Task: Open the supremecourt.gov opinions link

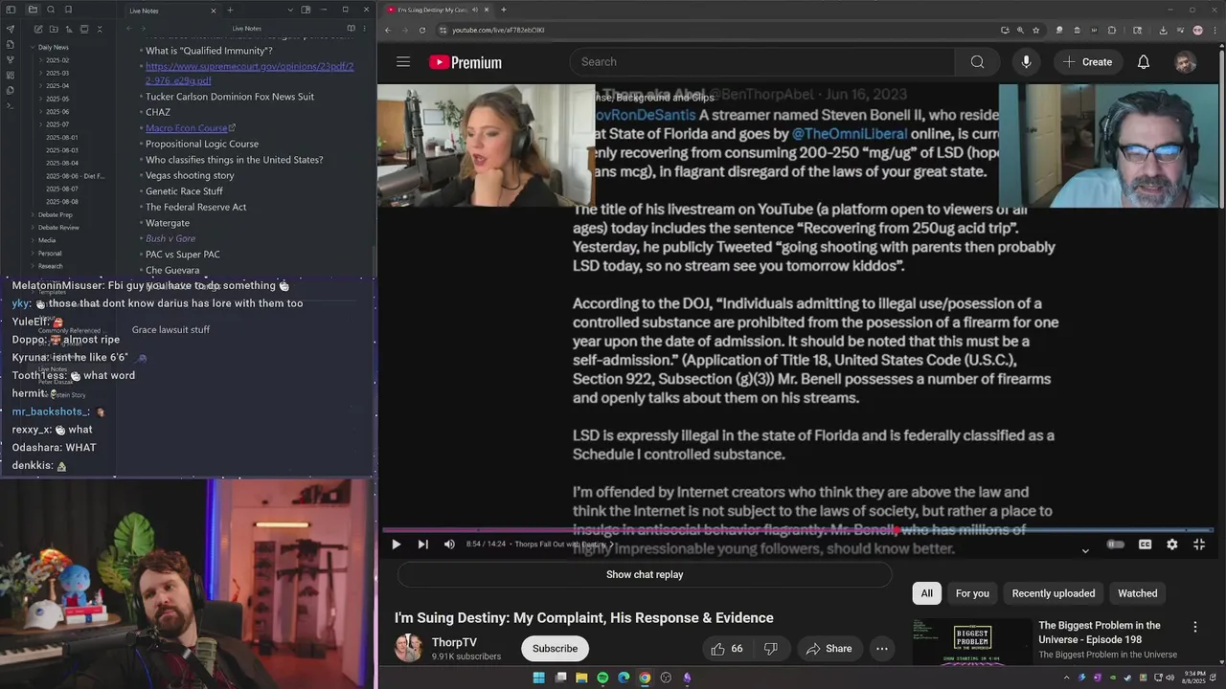Action: click(x=249, y=73)
